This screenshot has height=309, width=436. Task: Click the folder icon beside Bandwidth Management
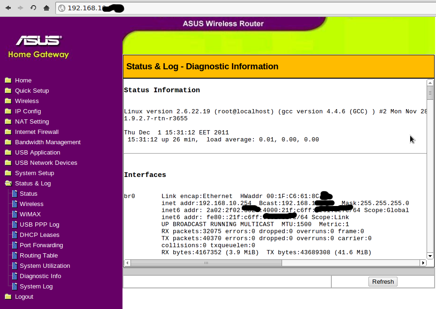click(x=8, y=142)
